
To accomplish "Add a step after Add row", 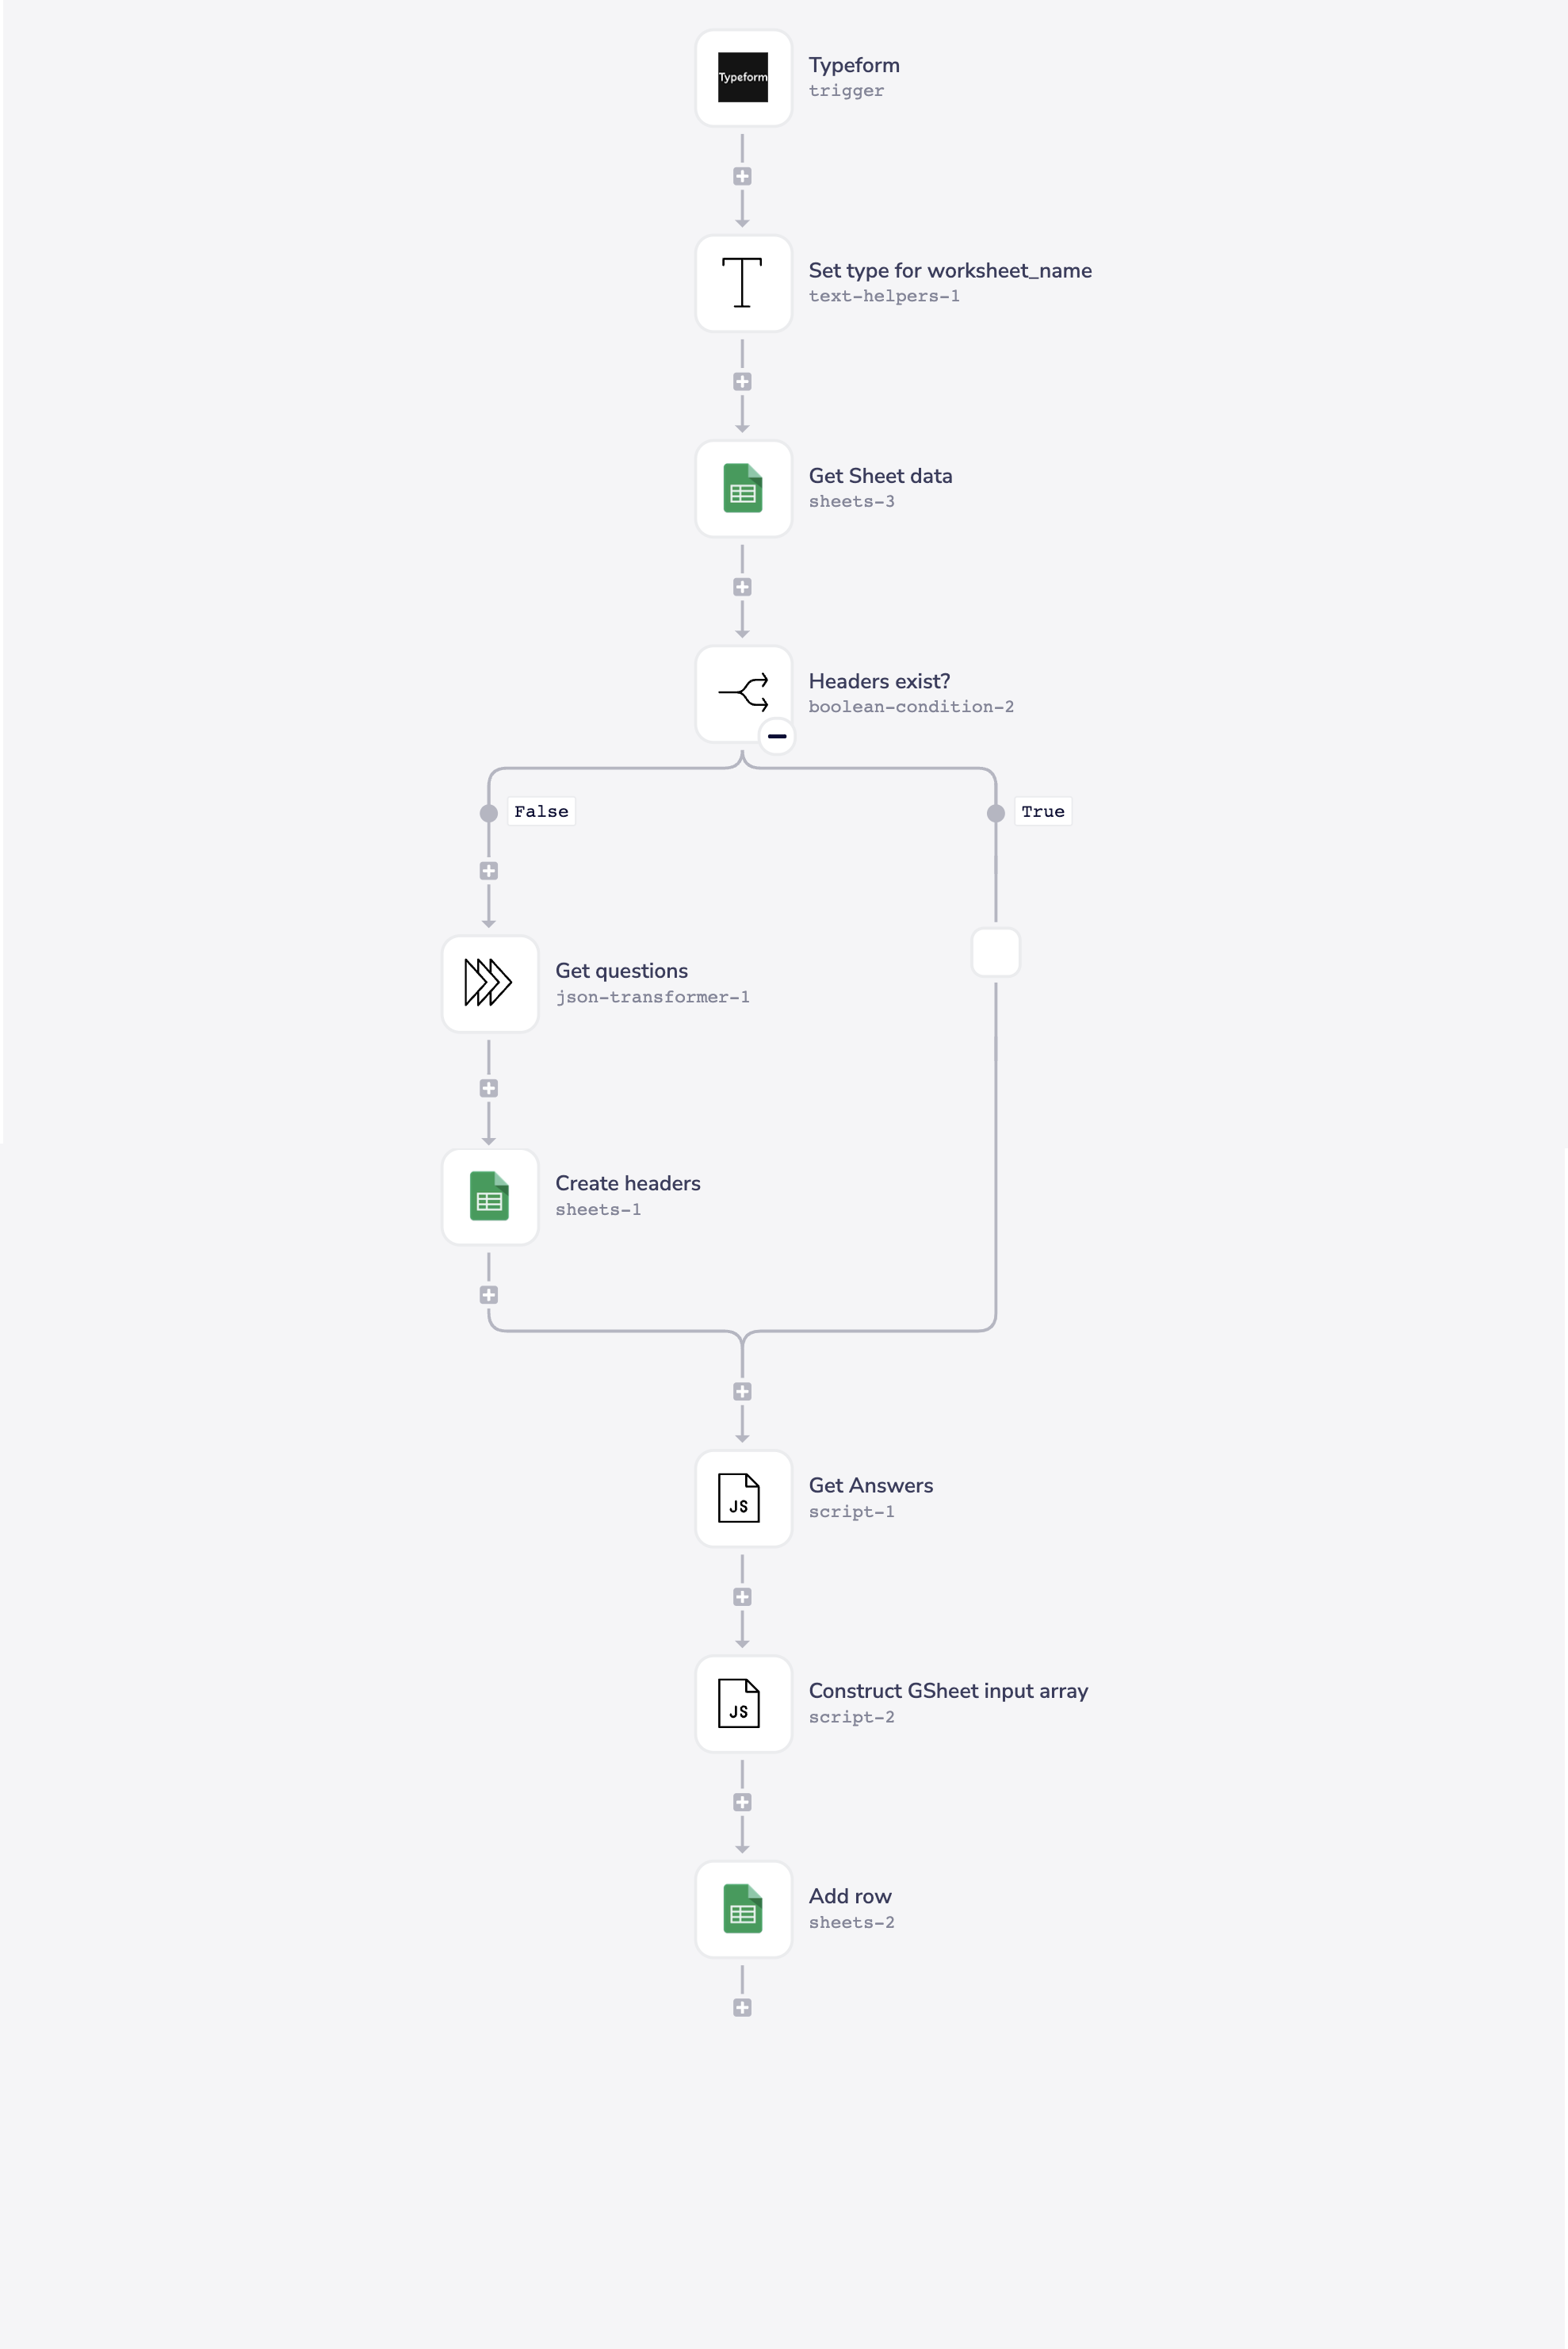I will [x=742, y=2007].
